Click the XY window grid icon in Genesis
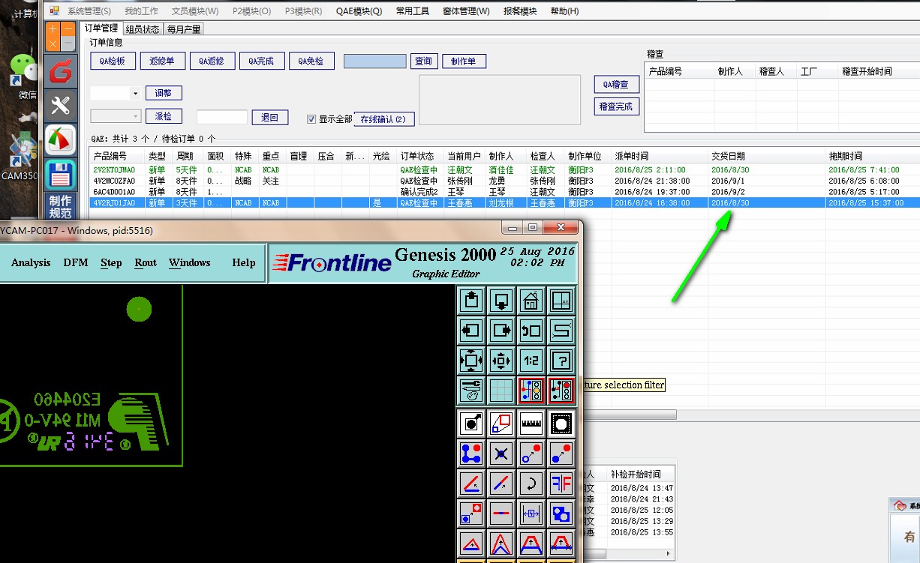The width and height of the screenshot is (920, 563). [x=561, y=301]
